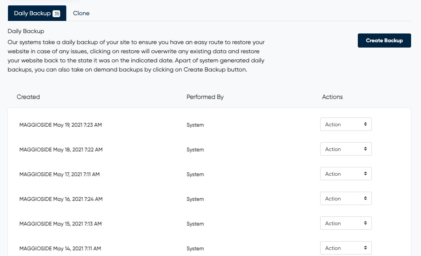The image size is (421, 256).
Task: Open Action dropdown for May 18 backup
Action: point(346,149)
